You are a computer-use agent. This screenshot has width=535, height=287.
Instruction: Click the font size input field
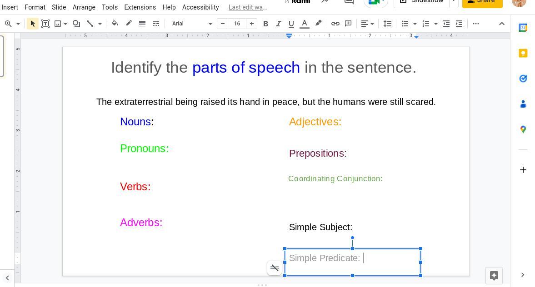[237, 24]
